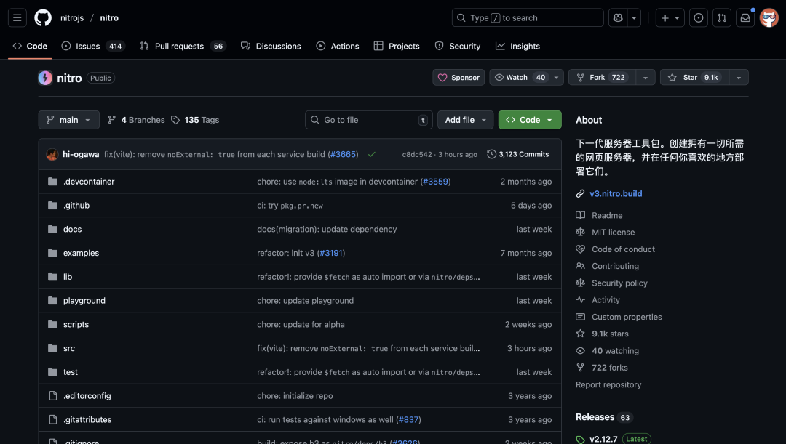This screenshot has height=444, width=786.
Task: Click the fork icon next to 722 forks
Action: pos(581,368)
